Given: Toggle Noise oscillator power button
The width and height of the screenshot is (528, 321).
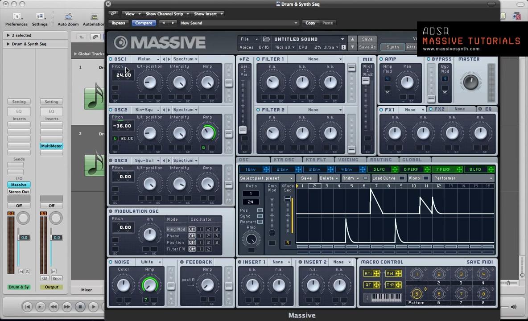Looking at the screenshot, I should [111, 262].
